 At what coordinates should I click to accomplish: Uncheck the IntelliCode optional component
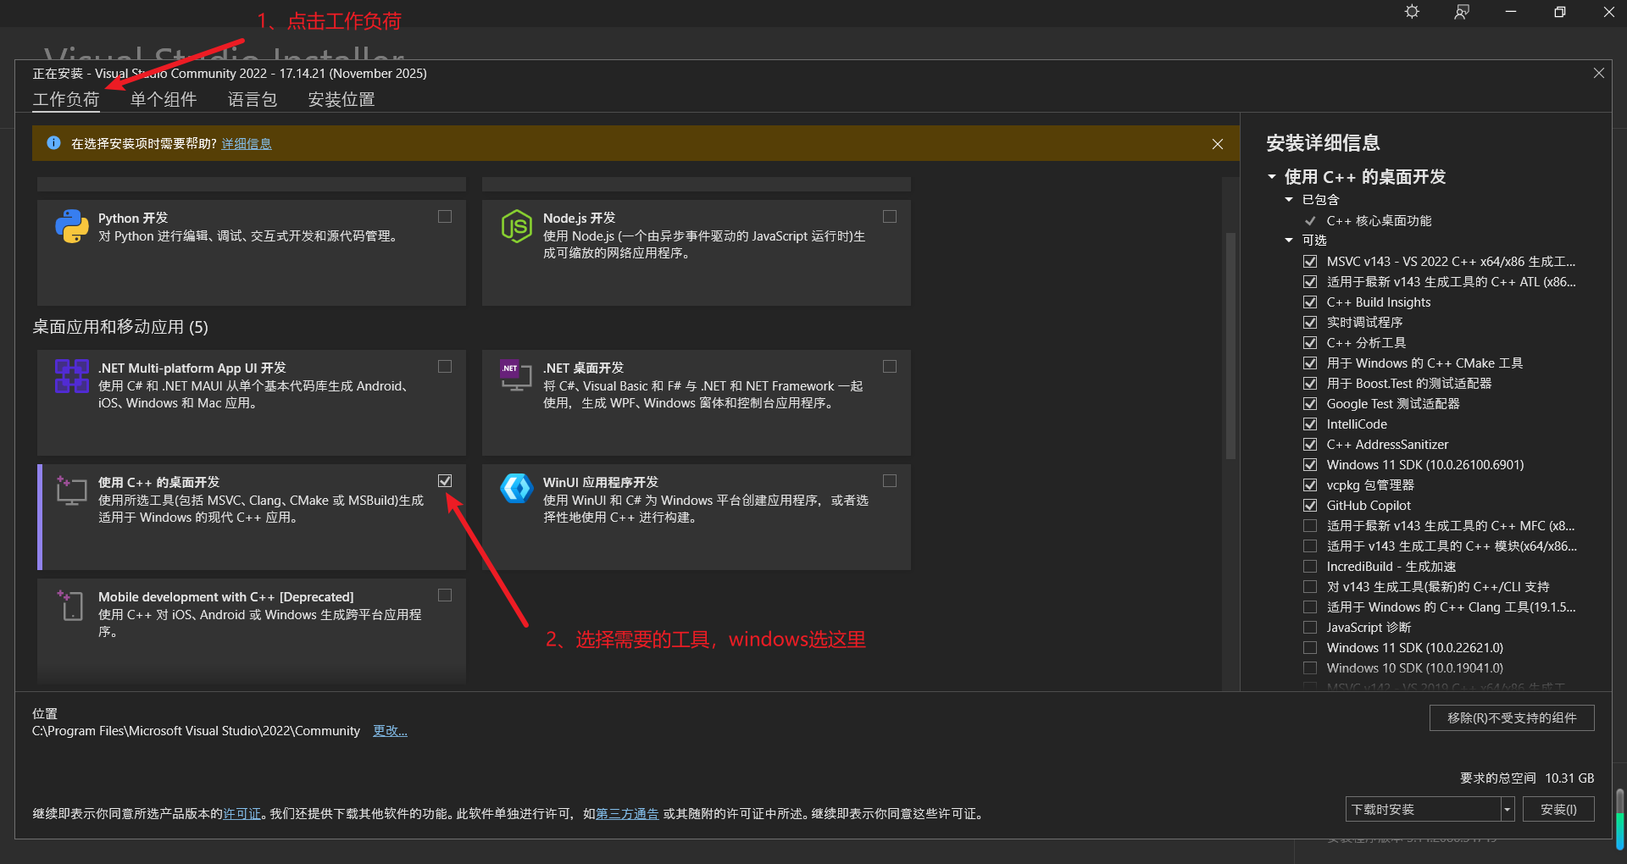tap(1310, 424)
